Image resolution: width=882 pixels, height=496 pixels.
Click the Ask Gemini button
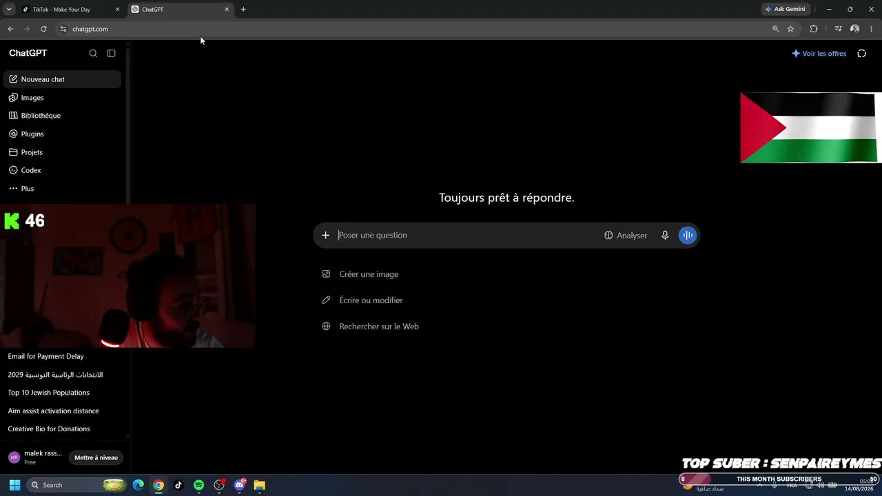tap(785, 9)
